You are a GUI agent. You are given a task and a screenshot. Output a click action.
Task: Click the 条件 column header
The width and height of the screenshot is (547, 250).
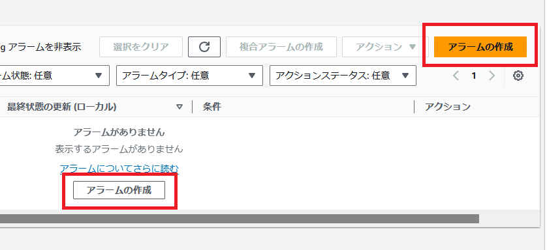(211, 107)
